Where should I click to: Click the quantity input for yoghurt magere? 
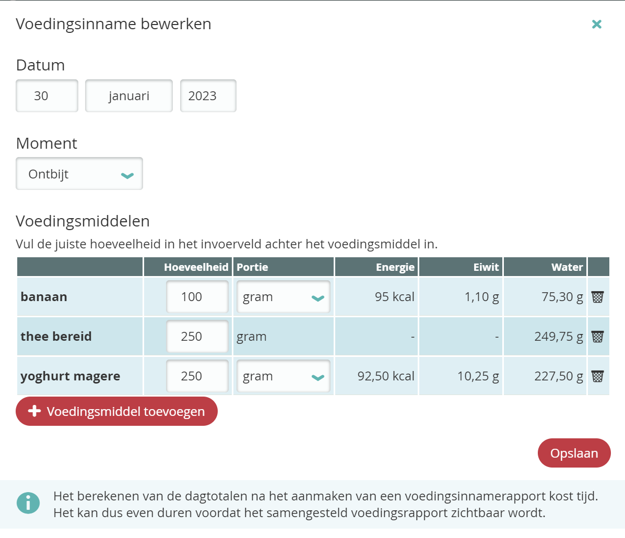(x=197, y=377)
